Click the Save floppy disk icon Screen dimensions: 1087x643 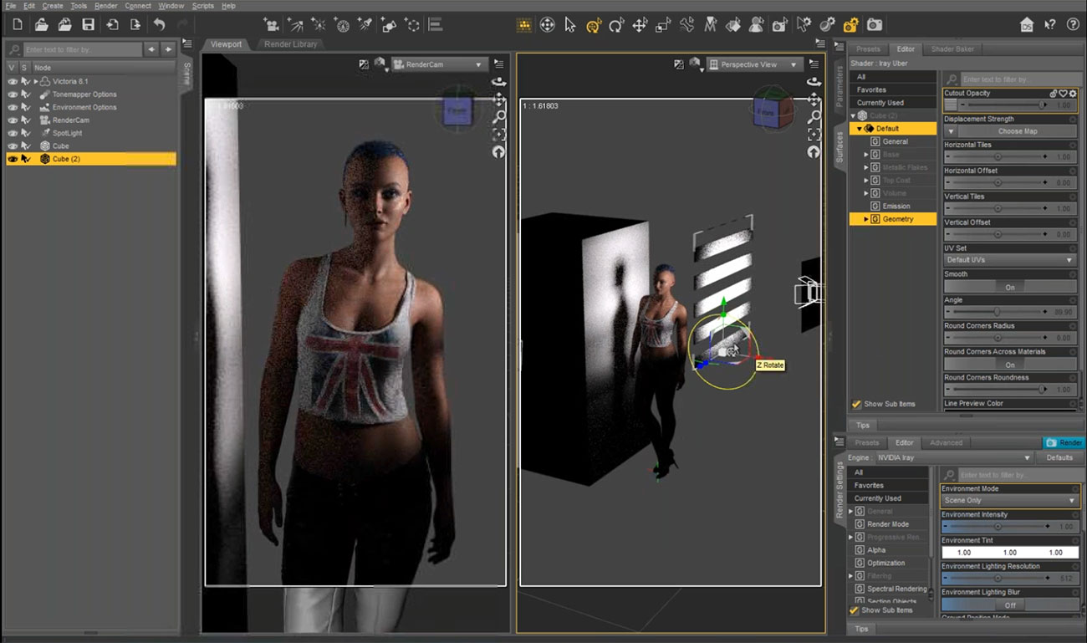pyautogui.click(x=88, y=25)
